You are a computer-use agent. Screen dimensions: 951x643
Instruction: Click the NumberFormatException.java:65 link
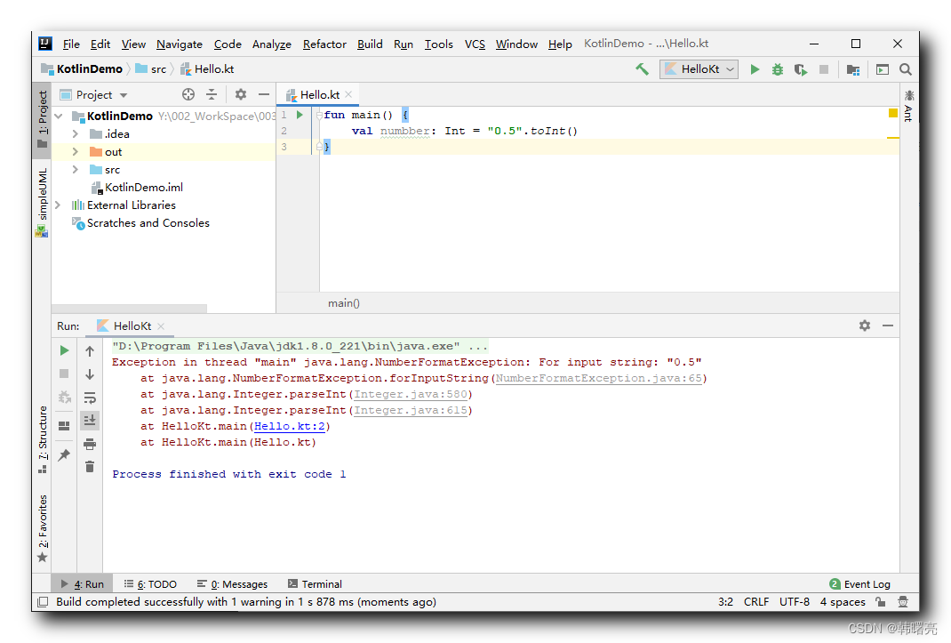pyautogui.click(x=599, y=378)
